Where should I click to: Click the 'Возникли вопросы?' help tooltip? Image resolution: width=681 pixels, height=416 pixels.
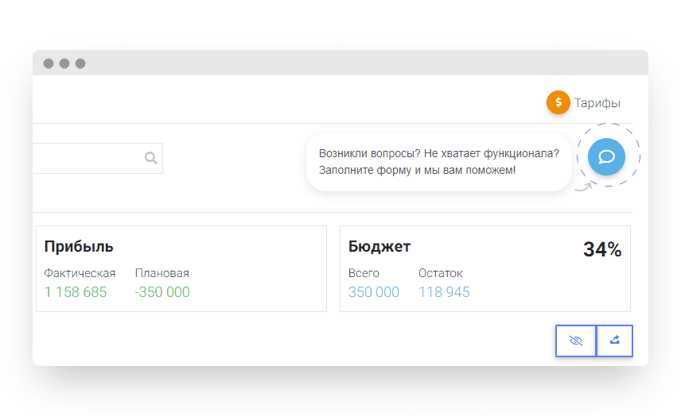tap(438, 162)
